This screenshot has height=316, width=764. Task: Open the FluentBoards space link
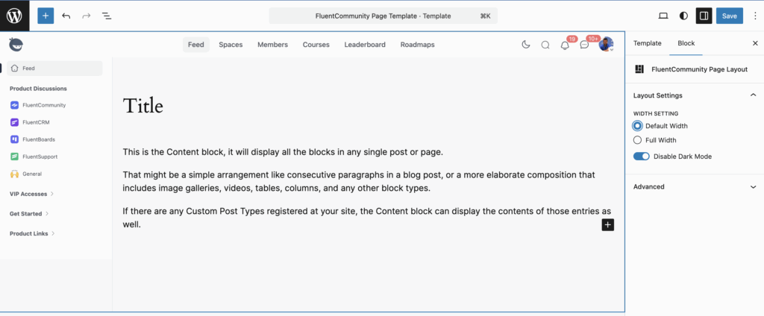(39, 139)
